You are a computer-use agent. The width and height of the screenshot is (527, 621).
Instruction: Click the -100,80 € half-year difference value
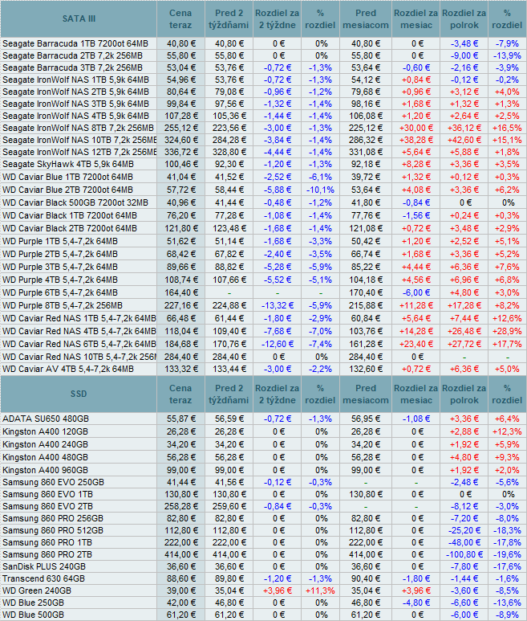[x=464, y=555]
